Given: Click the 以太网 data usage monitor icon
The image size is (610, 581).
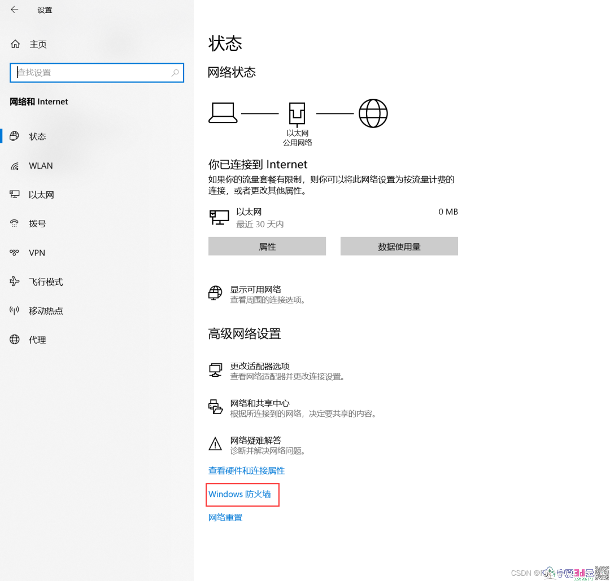Looking at the screenshot, I should [219, 217].
